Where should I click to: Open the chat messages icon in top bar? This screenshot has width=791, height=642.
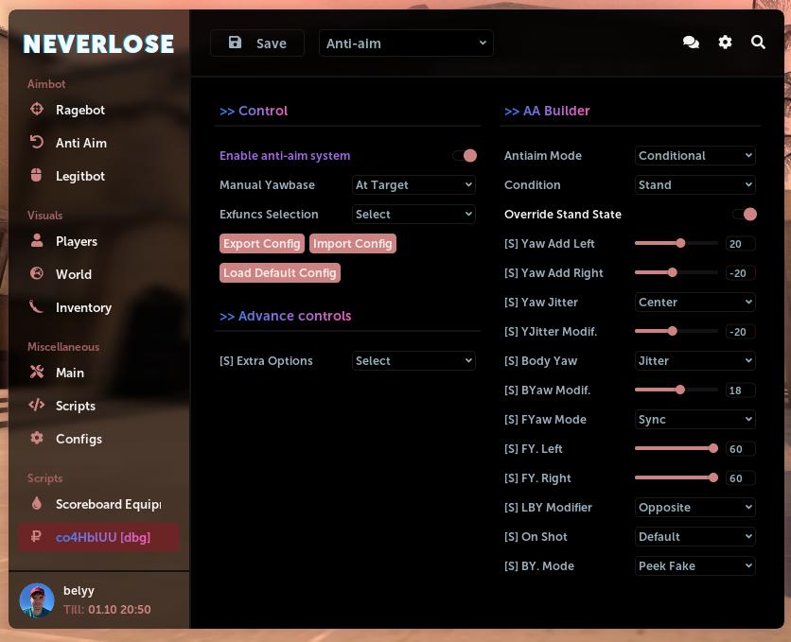(691, 43)
